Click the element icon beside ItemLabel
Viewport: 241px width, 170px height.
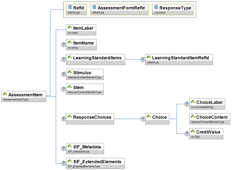point(70,28)
